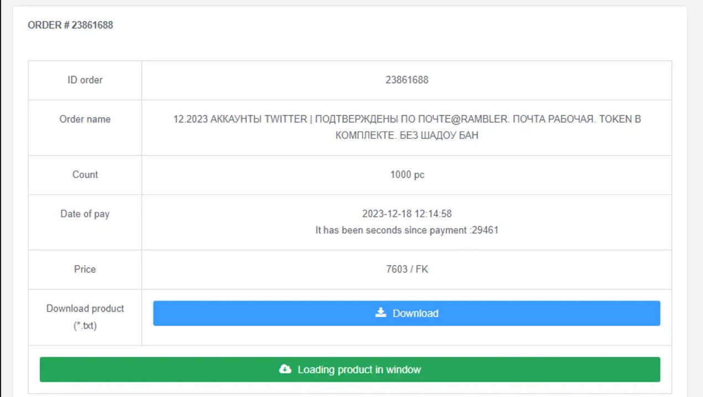Click the Price label cell

pyautogui.click(x=85, y=270)
